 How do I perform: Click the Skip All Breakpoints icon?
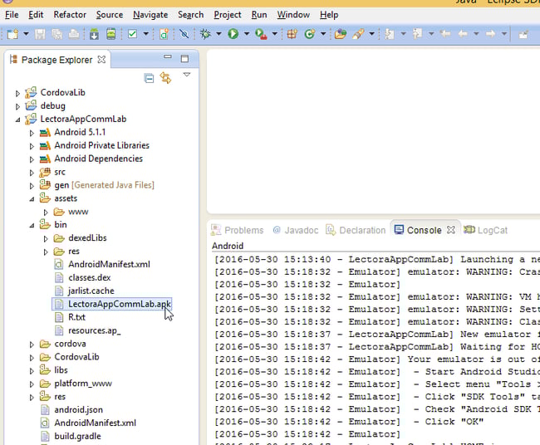point(184,34)
